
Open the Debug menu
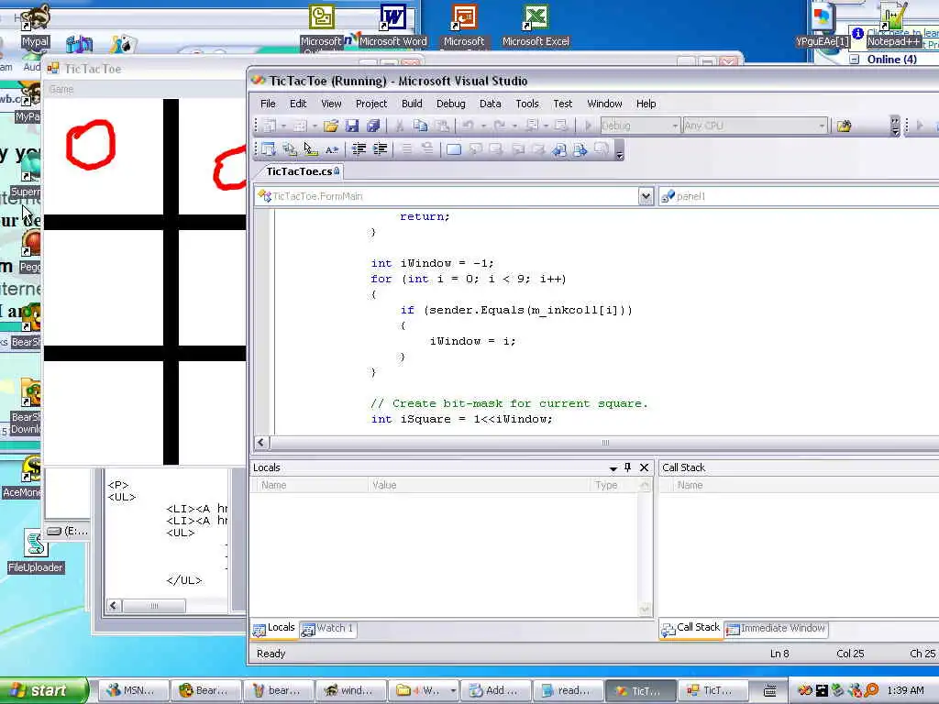[x=451, y=104]
